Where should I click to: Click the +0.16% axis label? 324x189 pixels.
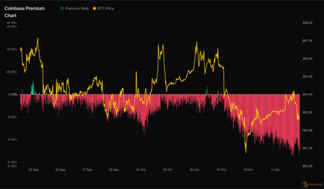[12, 23]
